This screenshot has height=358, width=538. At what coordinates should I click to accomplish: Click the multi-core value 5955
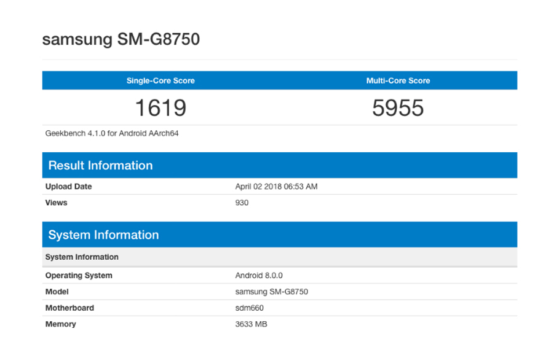click(398, 108)
